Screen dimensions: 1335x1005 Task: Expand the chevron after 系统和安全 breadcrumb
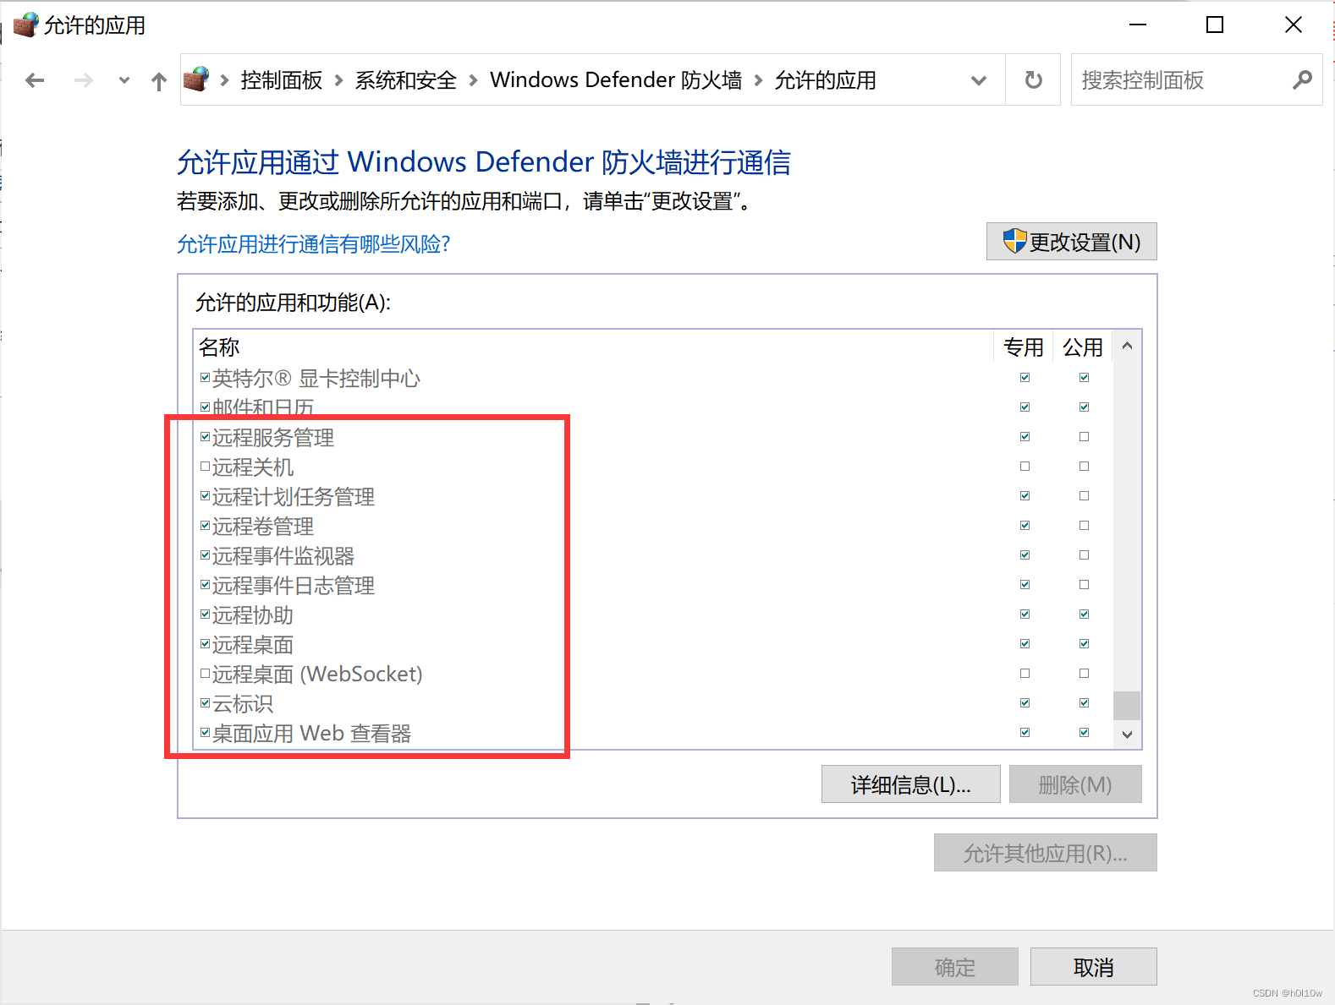click(473, 80)
